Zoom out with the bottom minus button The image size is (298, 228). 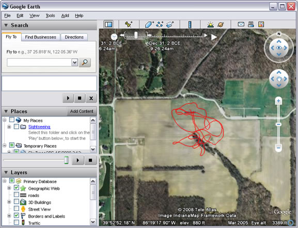278,148
